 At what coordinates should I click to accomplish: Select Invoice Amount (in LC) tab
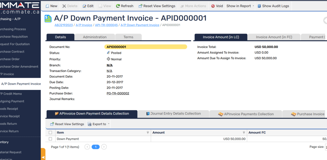[x=221, y=37]
